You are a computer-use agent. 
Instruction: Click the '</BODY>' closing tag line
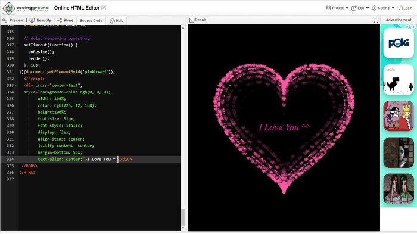click(30, 166)
